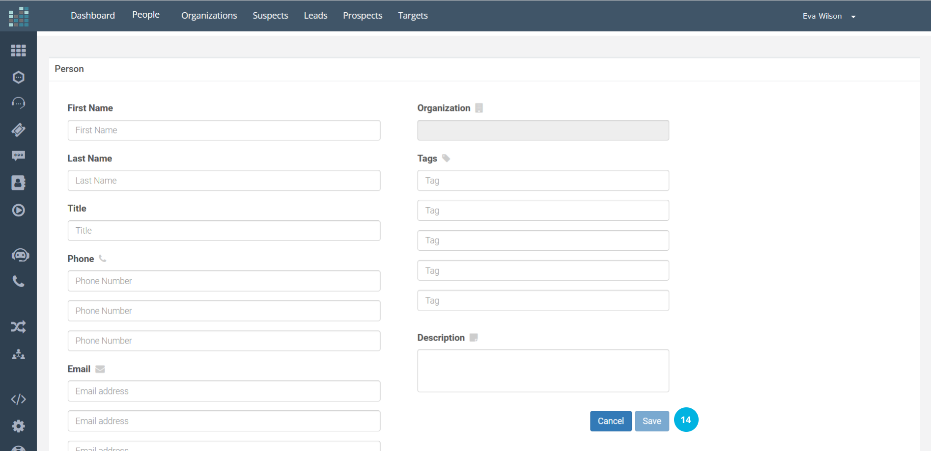Click the handset icon beside Phone label
This screenshot has height=451, width=931.
pyautogui.click(x=103, y=258)
